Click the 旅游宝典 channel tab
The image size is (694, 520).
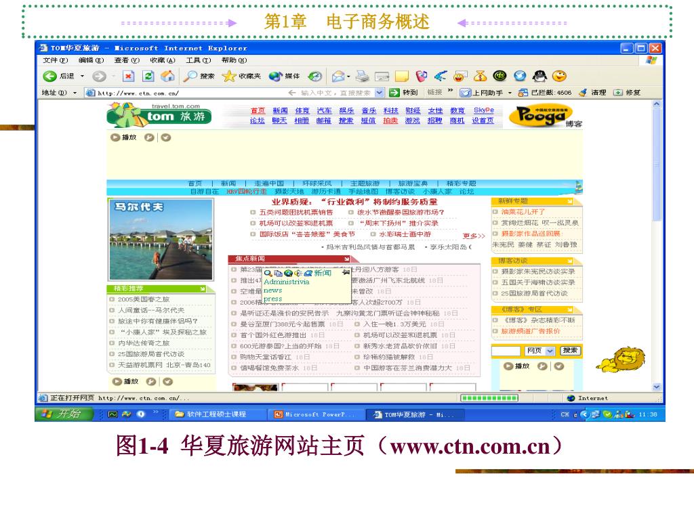pos(413,183)
